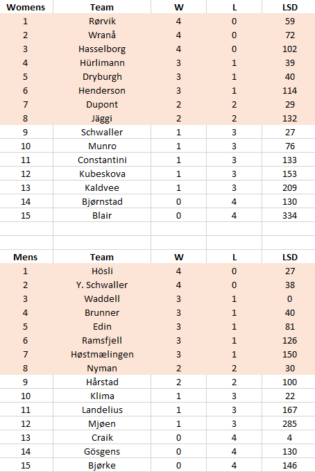Select the Constantini team cell
This screenshot has width=315, height=472.
(x=102, y=160)
